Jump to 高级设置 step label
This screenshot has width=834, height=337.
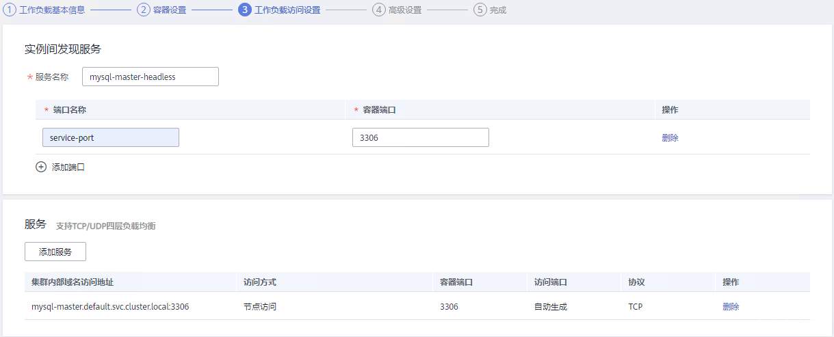(405, 10)
